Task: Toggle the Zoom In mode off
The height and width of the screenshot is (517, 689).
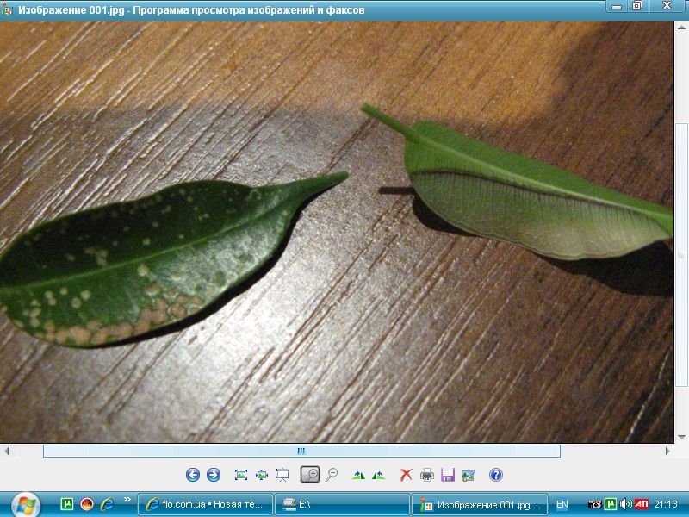Action: [x=308, y=472]
